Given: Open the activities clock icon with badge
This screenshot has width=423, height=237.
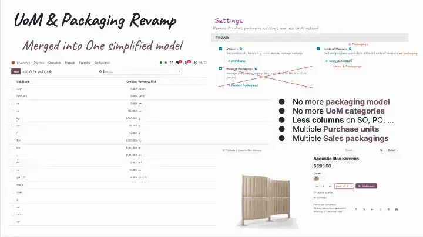Looking at the screenshot, I should 187,63.
